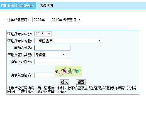Click the arrow on exam year dropdown
Viewport: 146px width, 116px height.
tap(49, 34)
